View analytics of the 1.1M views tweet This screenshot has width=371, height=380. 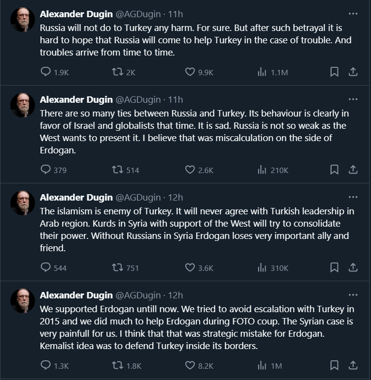tap(262, 72)
